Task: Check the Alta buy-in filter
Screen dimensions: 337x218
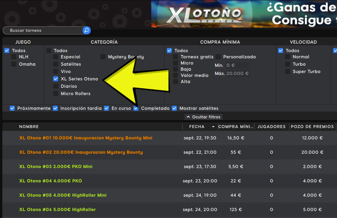Action: 176,82
